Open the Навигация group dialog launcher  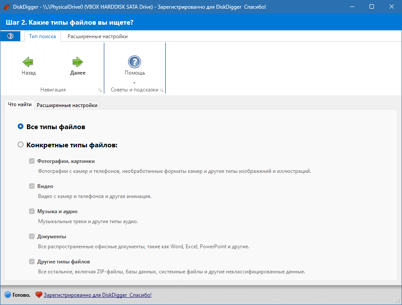click(x=100, y=91)
